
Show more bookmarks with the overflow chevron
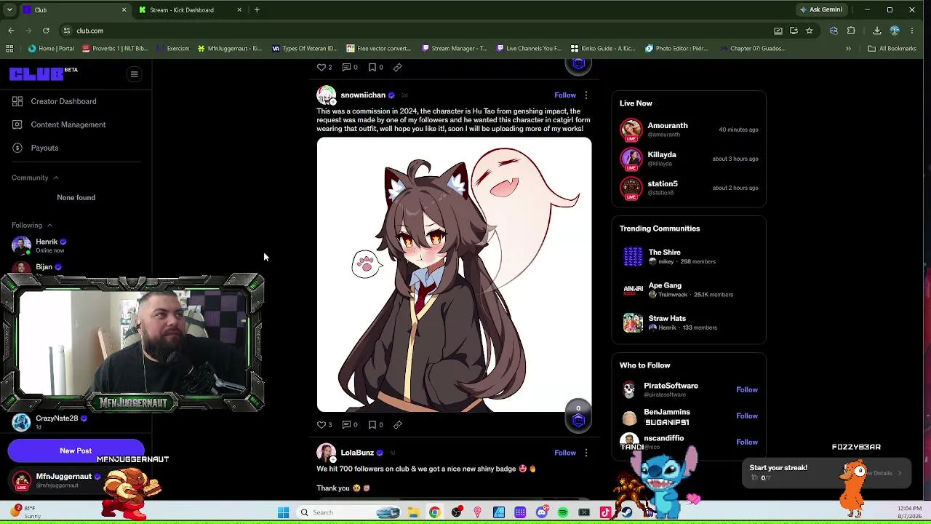(x=848, y=49)
